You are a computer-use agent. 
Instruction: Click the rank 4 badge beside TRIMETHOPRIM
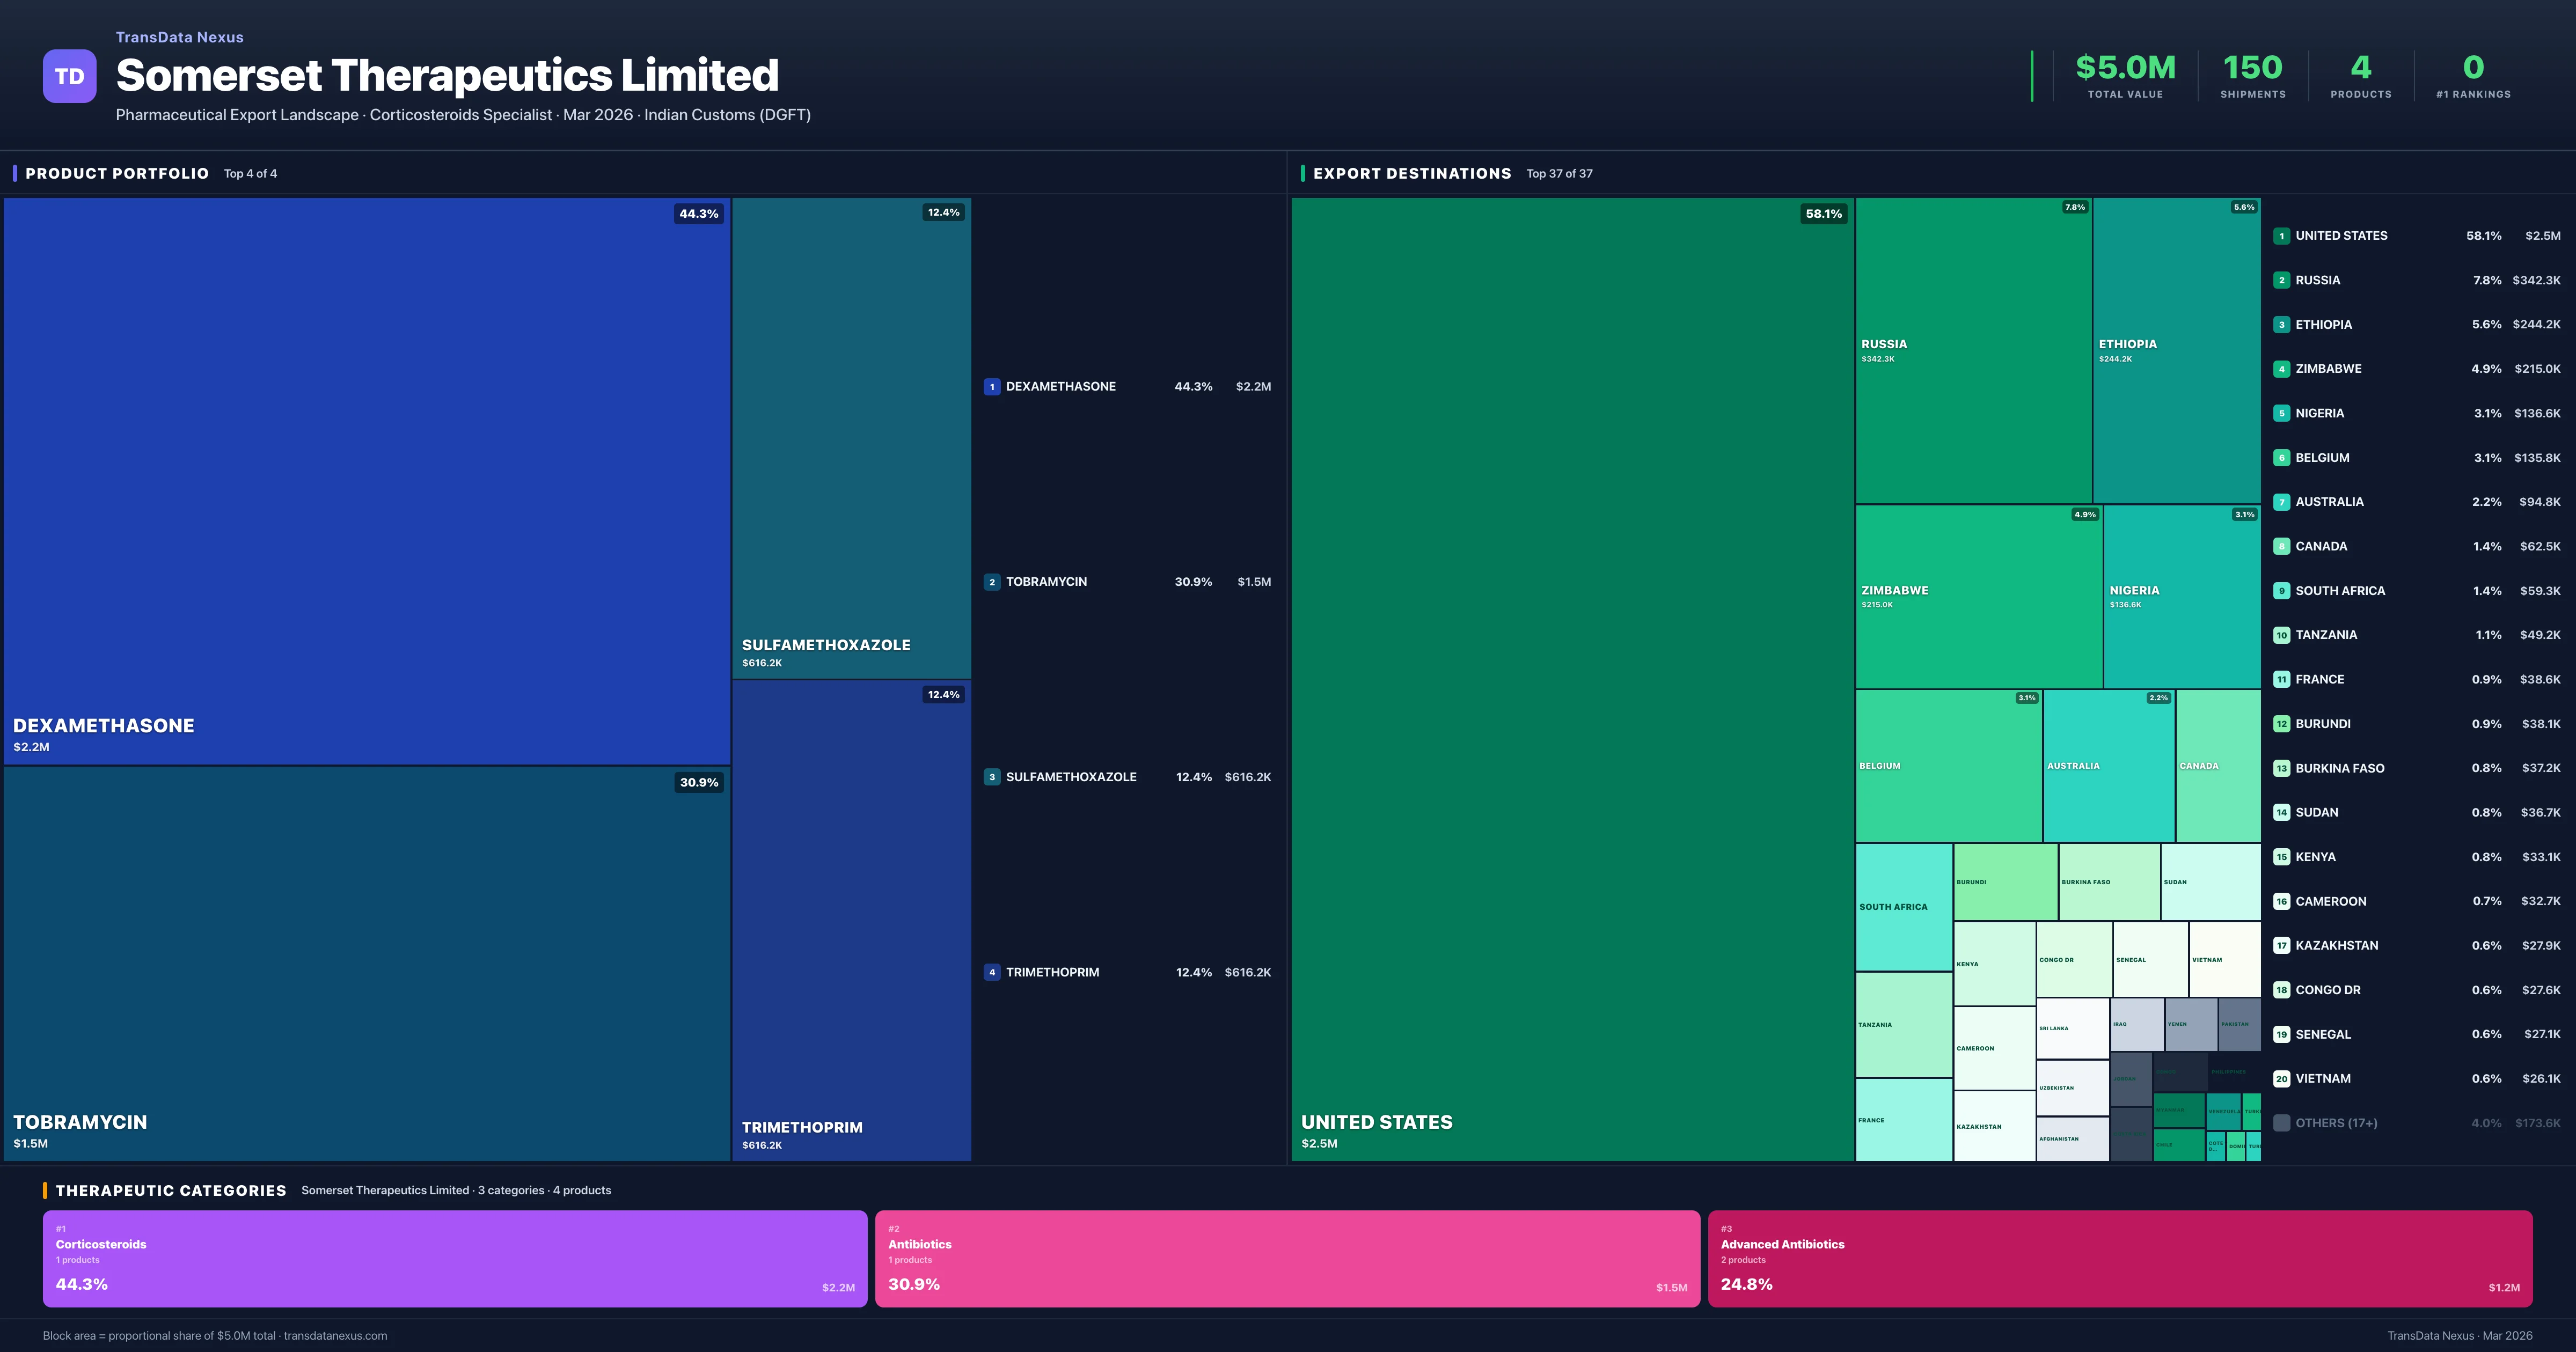[992, 971]
